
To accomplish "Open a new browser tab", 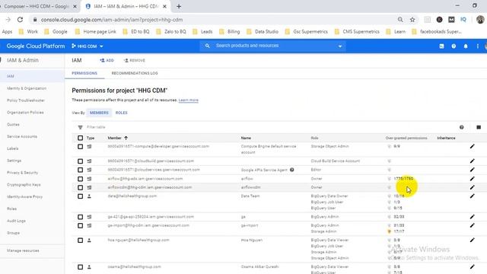I will tap(179, 6).
